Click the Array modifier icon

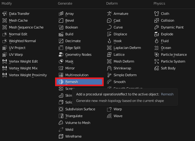pos(61,14)
